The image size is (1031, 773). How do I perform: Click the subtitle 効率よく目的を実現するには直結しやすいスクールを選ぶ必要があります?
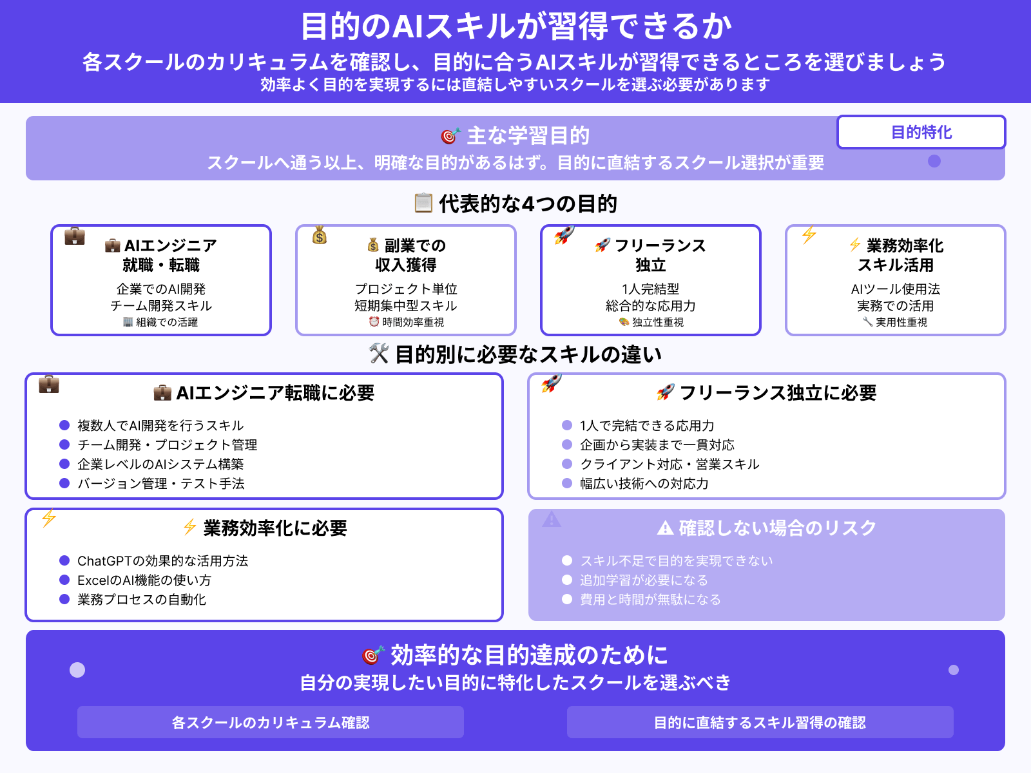(515, 84)
